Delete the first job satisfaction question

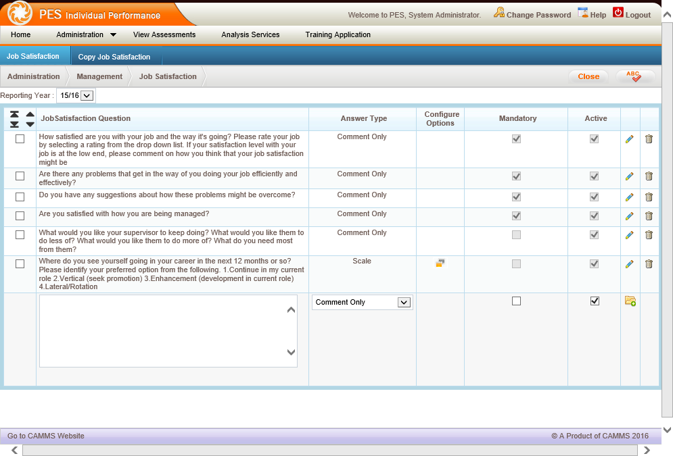point(649,139)
